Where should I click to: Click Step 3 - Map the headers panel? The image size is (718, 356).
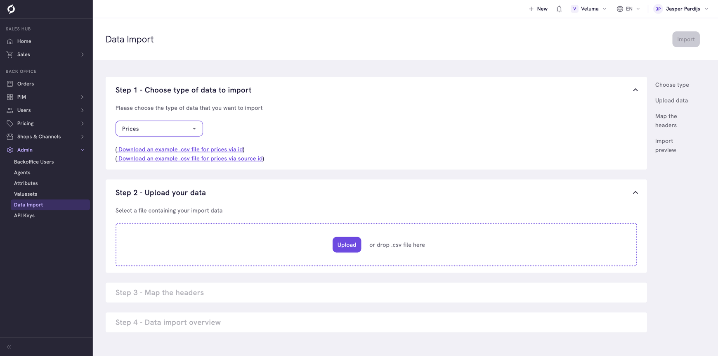point(376,292)
